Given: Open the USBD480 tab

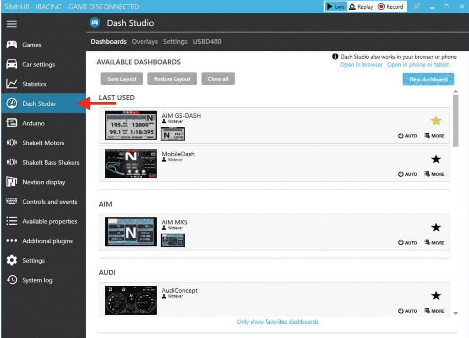Looking at the screenshot, I should [x=207, y=42].
